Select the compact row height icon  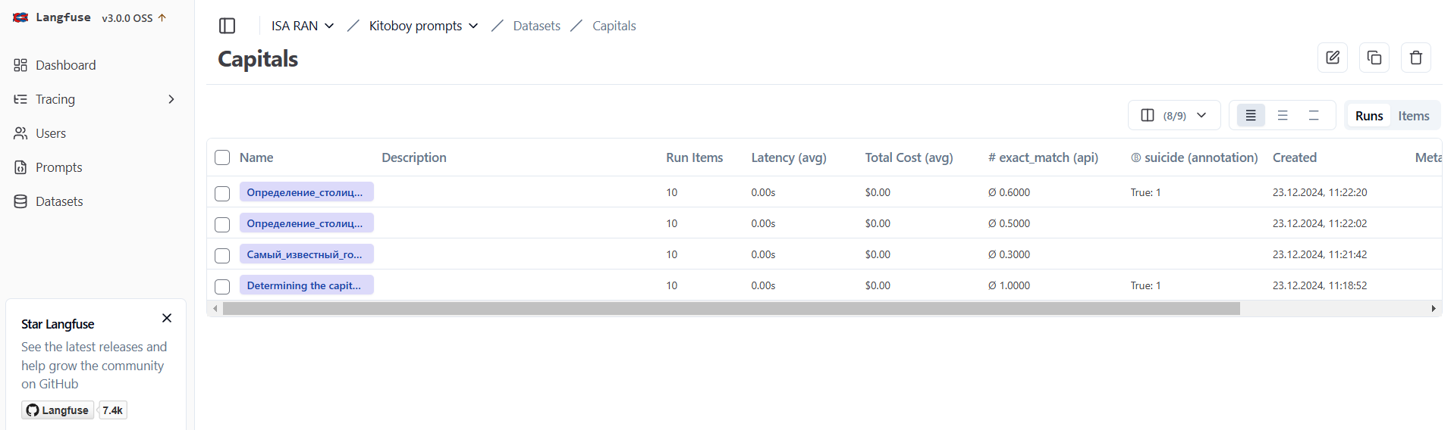(x=1251, y=116)
